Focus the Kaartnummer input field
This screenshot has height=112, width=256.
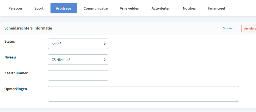click(x=78, y=75)
